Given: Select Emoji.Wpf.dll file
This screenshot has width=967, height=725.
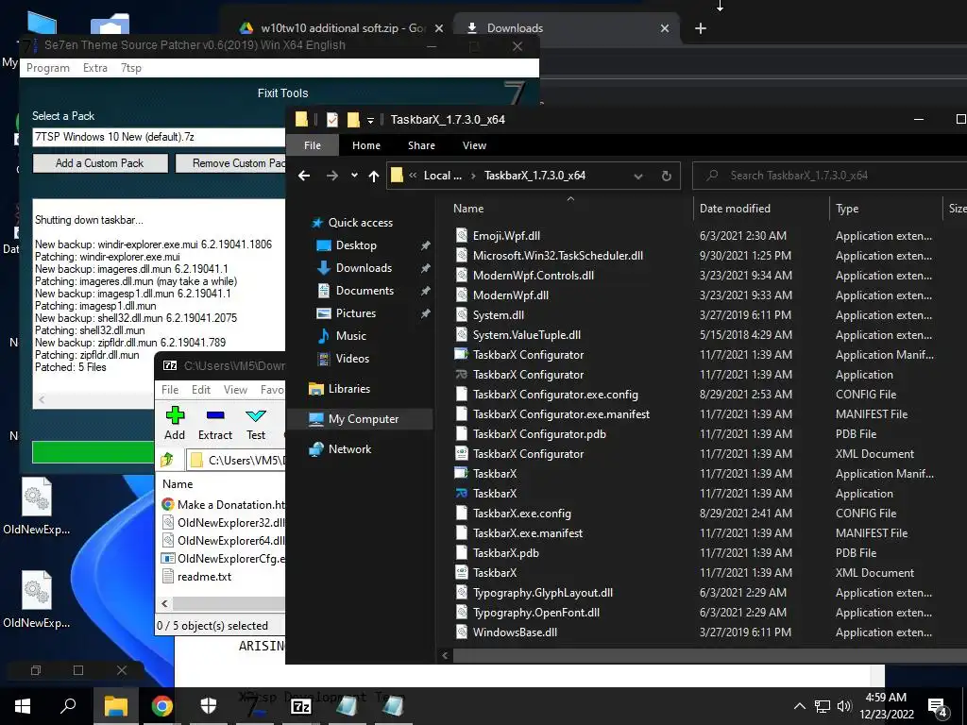Looking at the screenshot, I should (x=506, y=235).
